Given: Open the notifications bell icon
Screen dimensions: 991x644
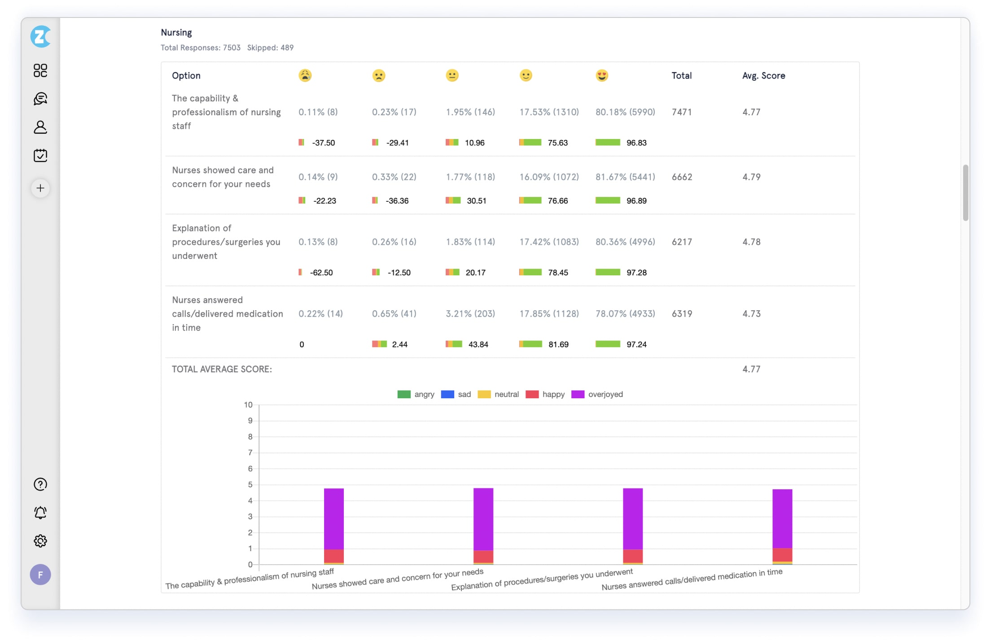Looking at the screenshot, I should point(40,513).
